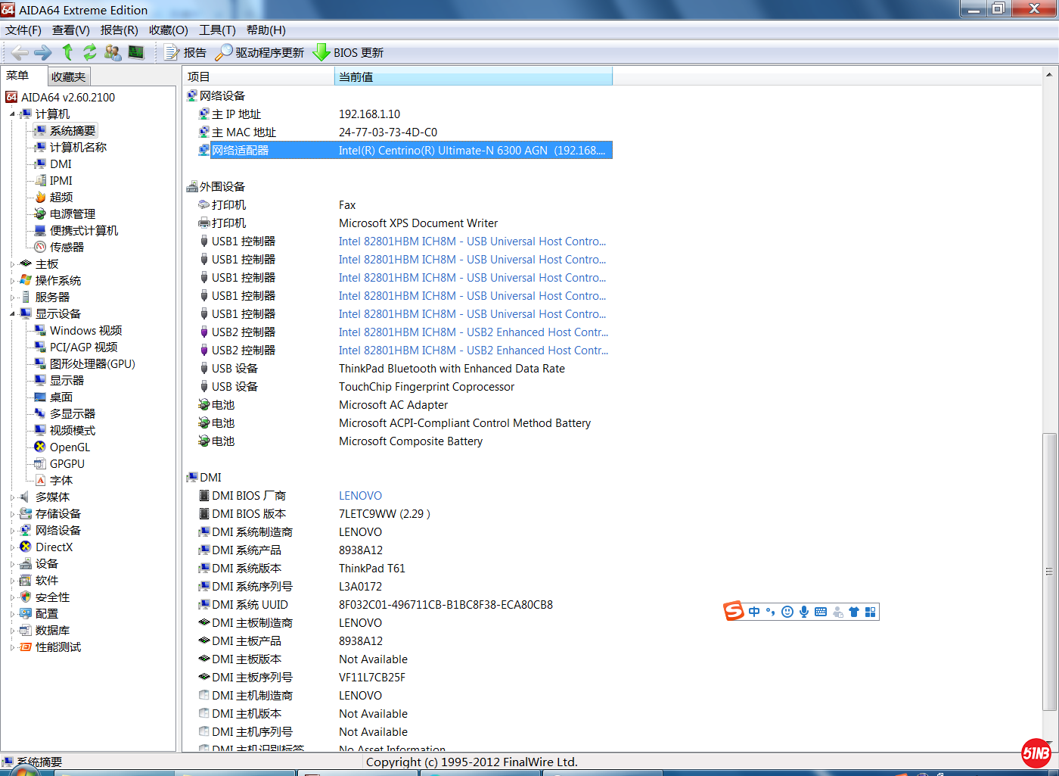Click the Sogou microphone voice input icon
The image size is (1059, 776).
tap(804, 612)
